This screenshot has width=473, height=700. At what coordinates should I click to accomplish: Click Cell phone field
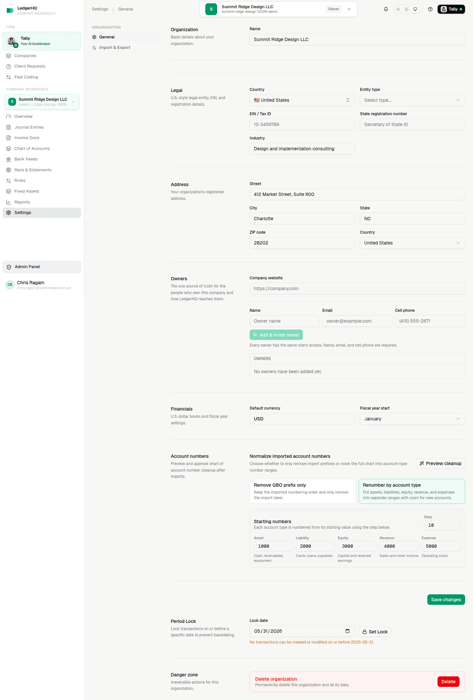(x=430, y=321)
